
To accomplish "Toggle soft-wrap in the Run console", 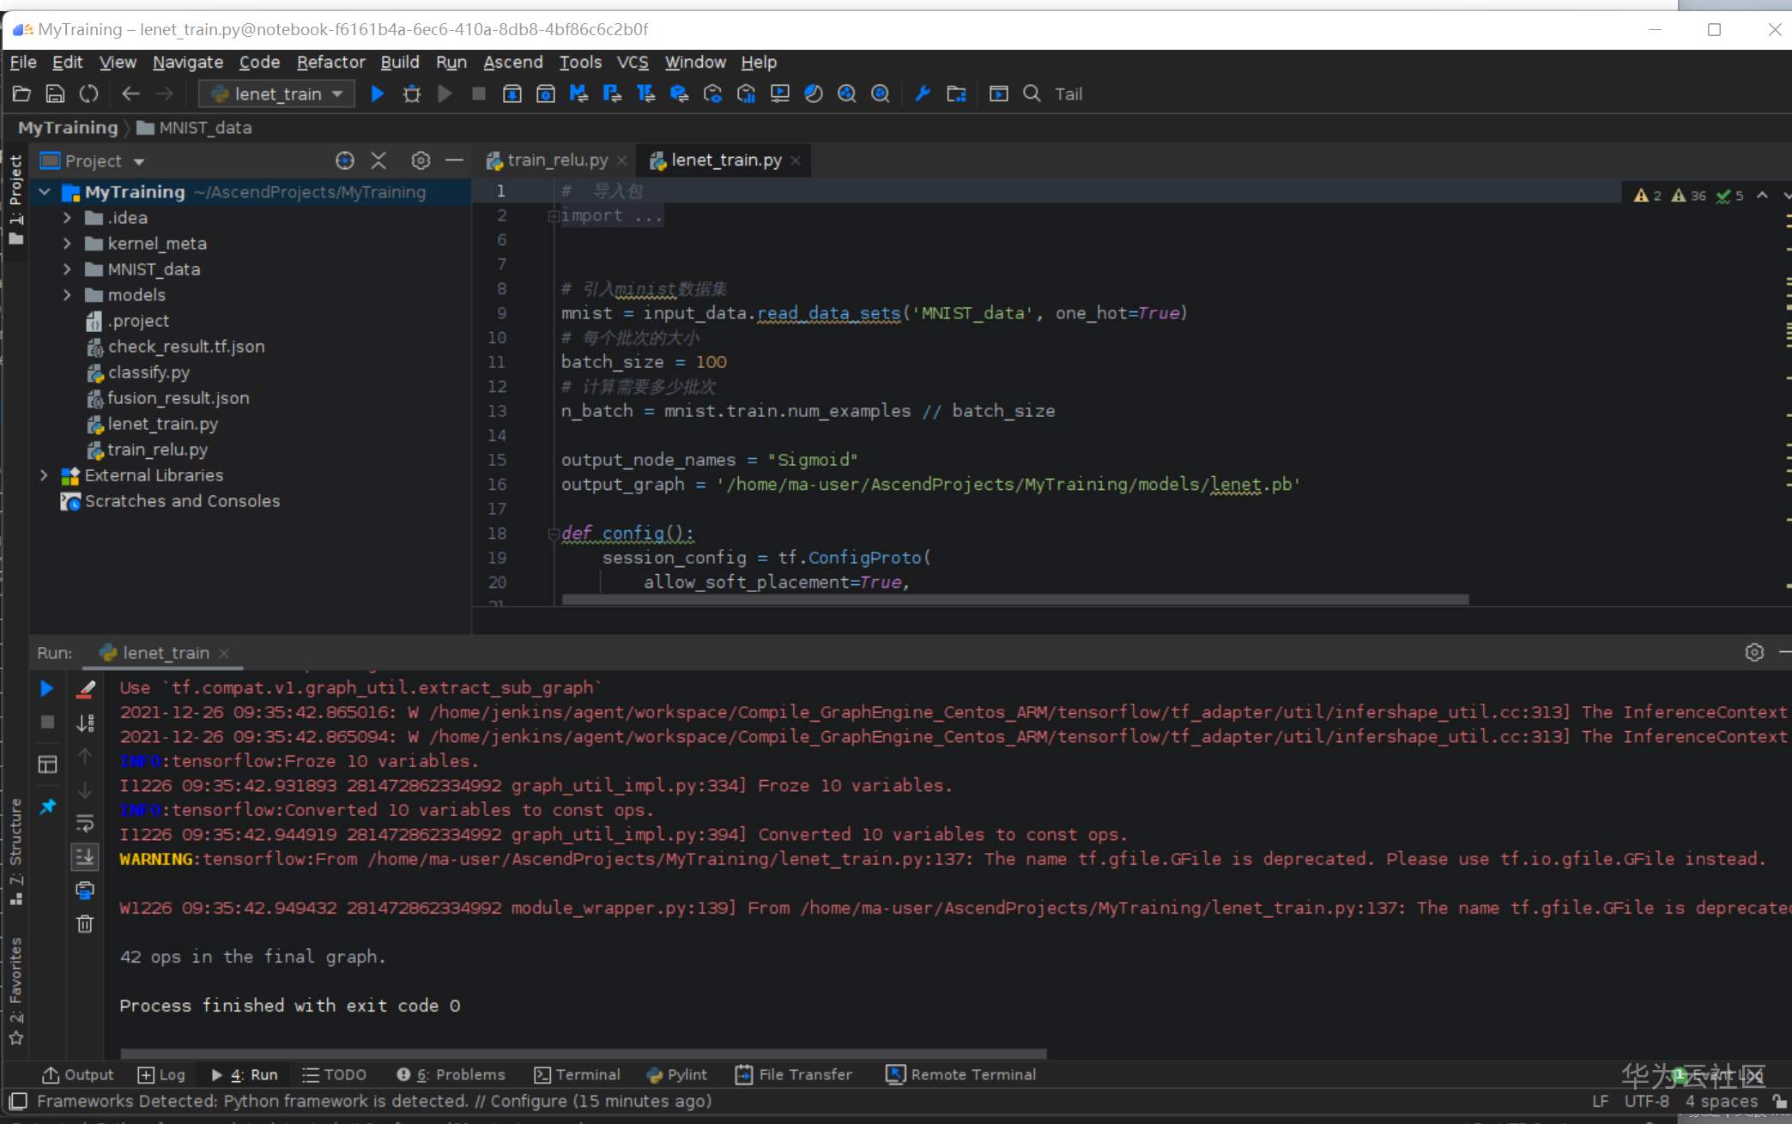I will (x=85, y=824).
